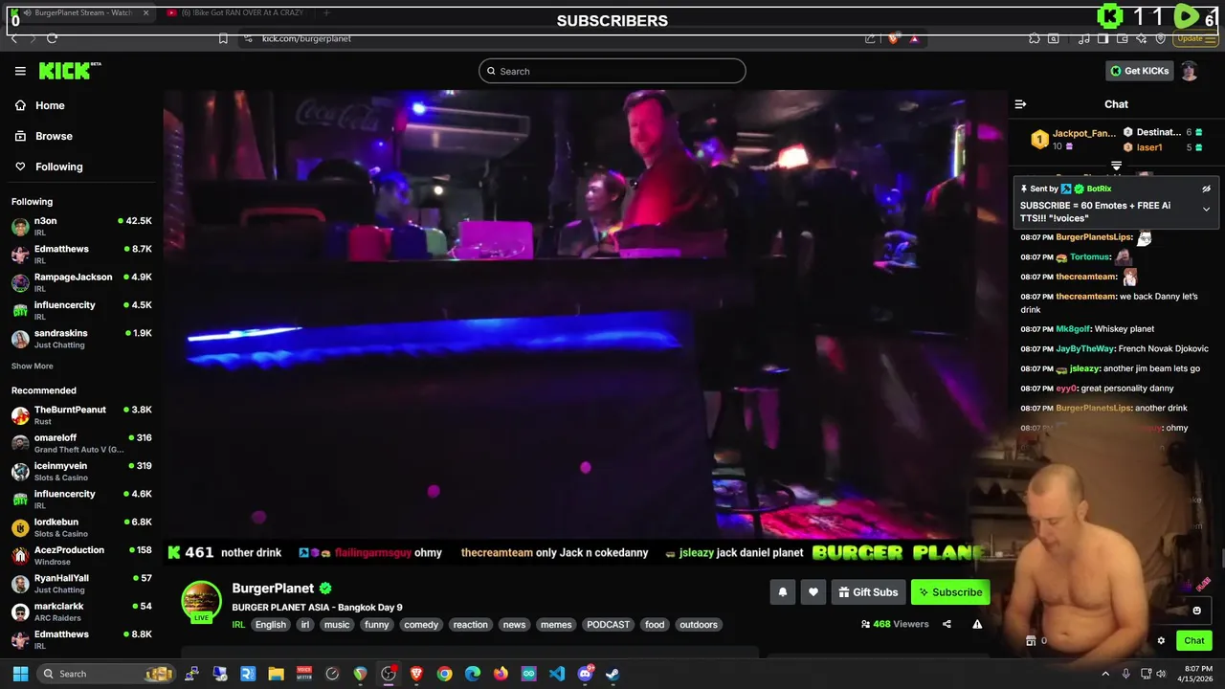Open the Leo AI sparkle icon
Image resolution: width=1225 pixels, height=689 pixels.
[x=1142, y=38]
